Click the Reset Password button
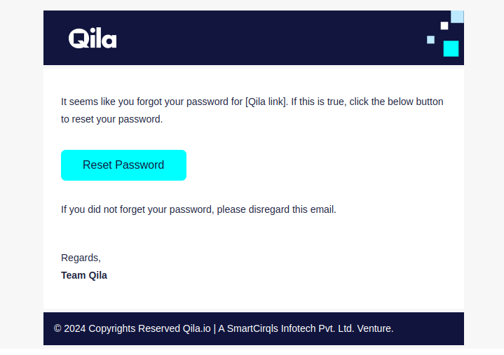 (x=123, y=165)
